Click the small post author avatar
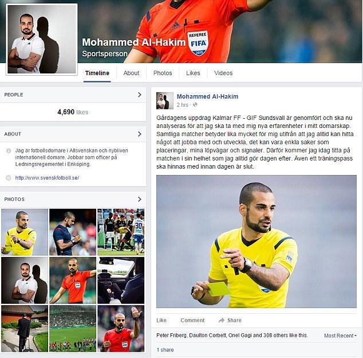This screenshot has height=358, width=363. pyautogui.click(x=165, y=101)
